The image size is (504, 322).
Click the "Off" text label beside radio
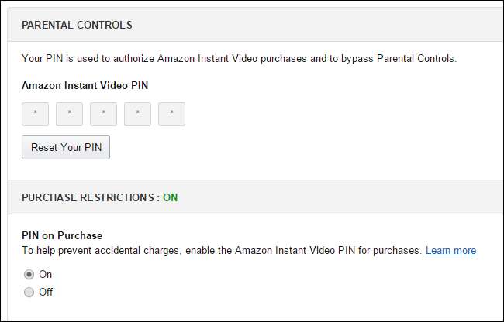coord(46,292)
